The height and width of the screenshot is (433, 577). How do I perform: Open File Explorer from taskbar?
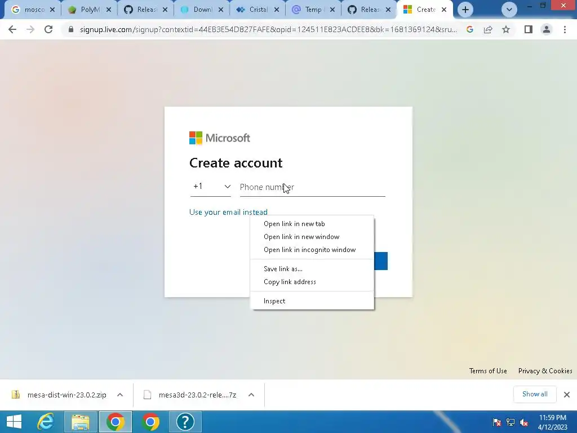click(x=80, y=422)
